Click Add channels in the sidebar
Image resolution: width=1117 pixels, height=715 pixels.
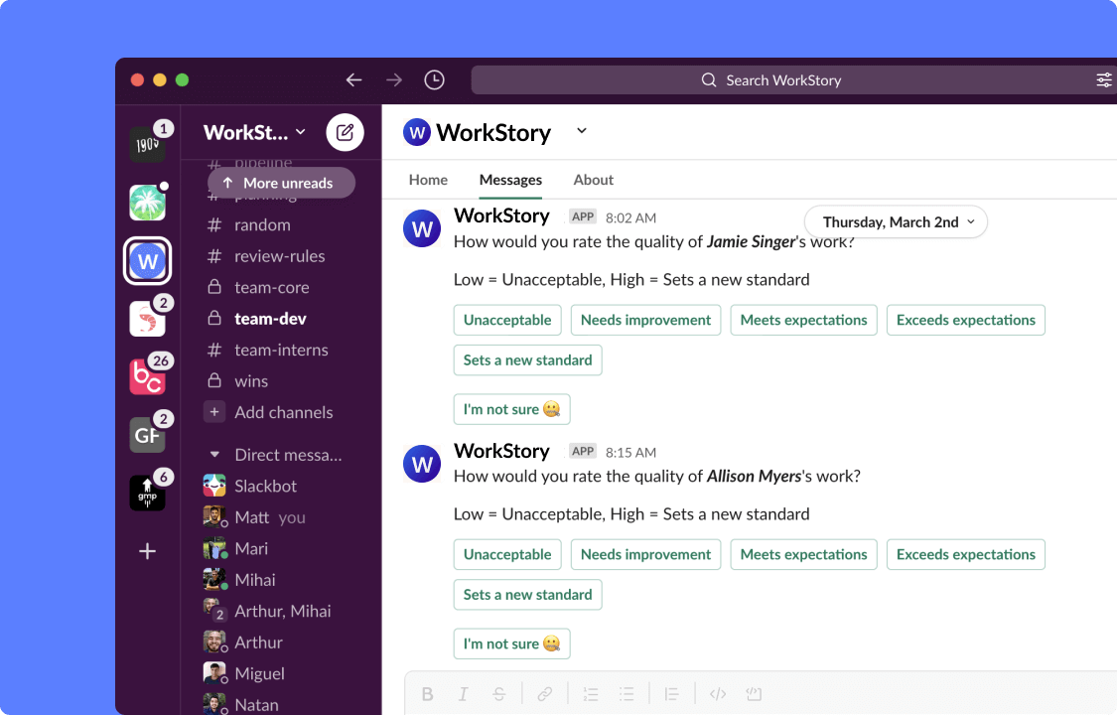click(281, 412)
